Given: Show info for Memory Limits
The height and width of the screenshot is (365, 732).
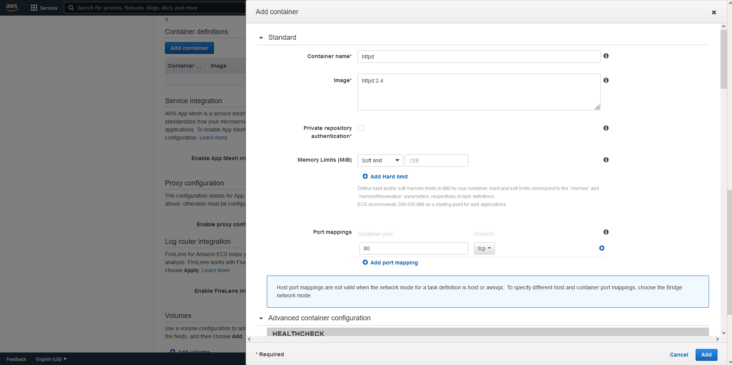Looking at the screenshot, I should tap(606, 160).
